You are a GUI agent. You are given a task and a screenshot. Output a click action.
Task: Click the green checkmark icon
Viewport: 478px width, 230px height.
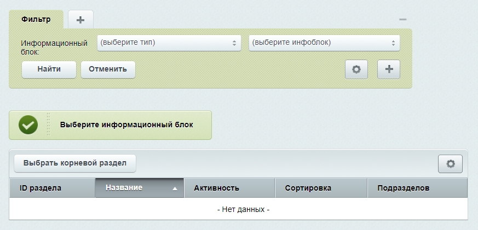[x=28, y=125]
